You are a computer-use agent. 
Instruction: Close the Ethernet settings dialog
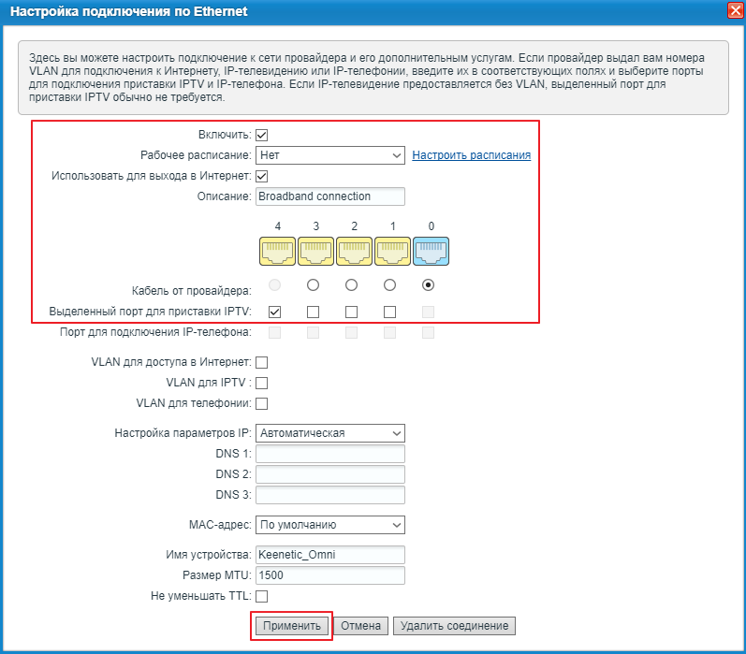pyautogui.click(x=736, y=10)
